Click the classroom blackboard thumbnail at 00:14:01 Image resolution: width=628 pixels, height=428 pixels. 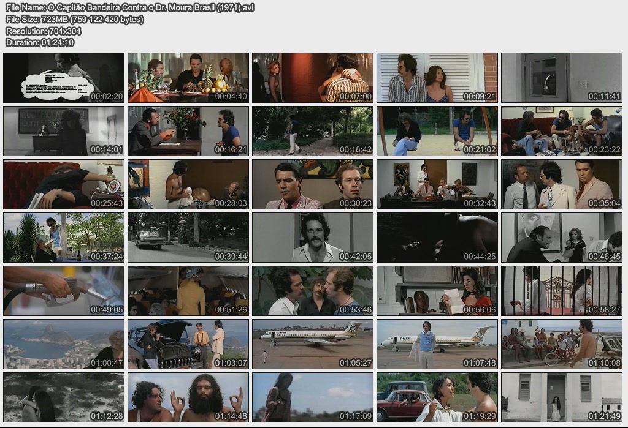64,131
